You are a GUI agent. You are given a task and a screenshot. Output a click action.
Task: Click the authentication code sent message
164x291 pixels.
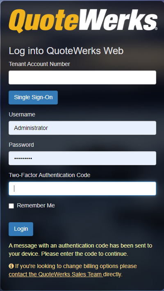[x=80, y=250]
